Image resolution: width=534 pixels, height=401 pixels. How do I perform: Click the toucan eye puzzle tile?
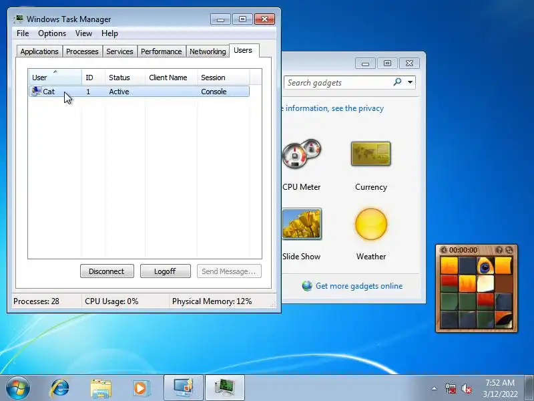coord(485,265)
